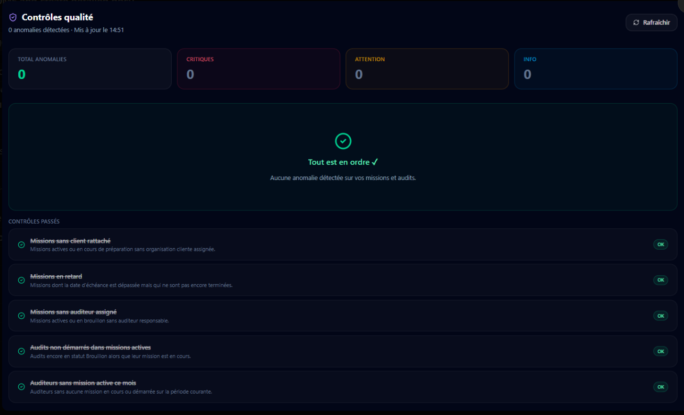
Task: Click '0 anomalies détectées · Mis à jour le 14:51'
Action: click(x=66, y=30)
